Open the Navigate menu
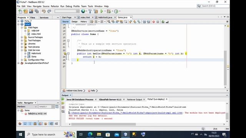Viewport: 246px width, 138px height. click(37, 6)
